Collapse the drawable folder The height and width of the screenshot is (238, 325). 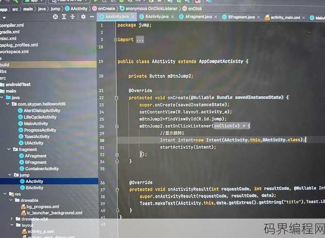coord(11,200)
